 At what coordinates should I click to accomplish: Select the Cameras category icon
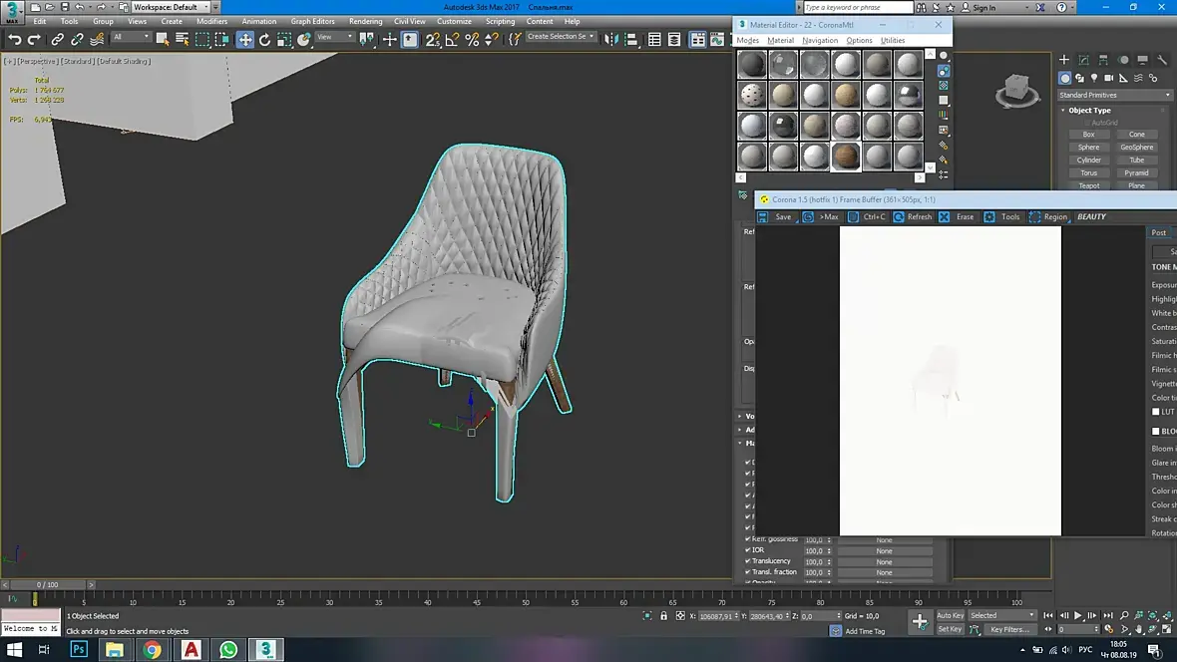click(x=1109, y=78)
